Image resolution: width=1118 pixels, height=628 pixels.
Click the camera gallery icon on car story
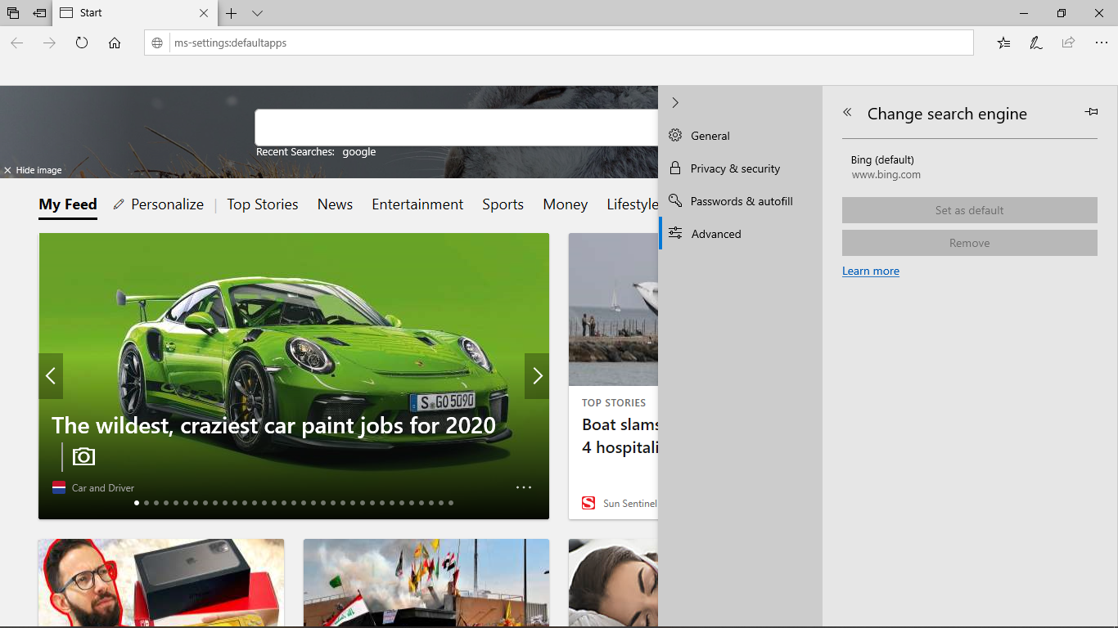[83, 456]
